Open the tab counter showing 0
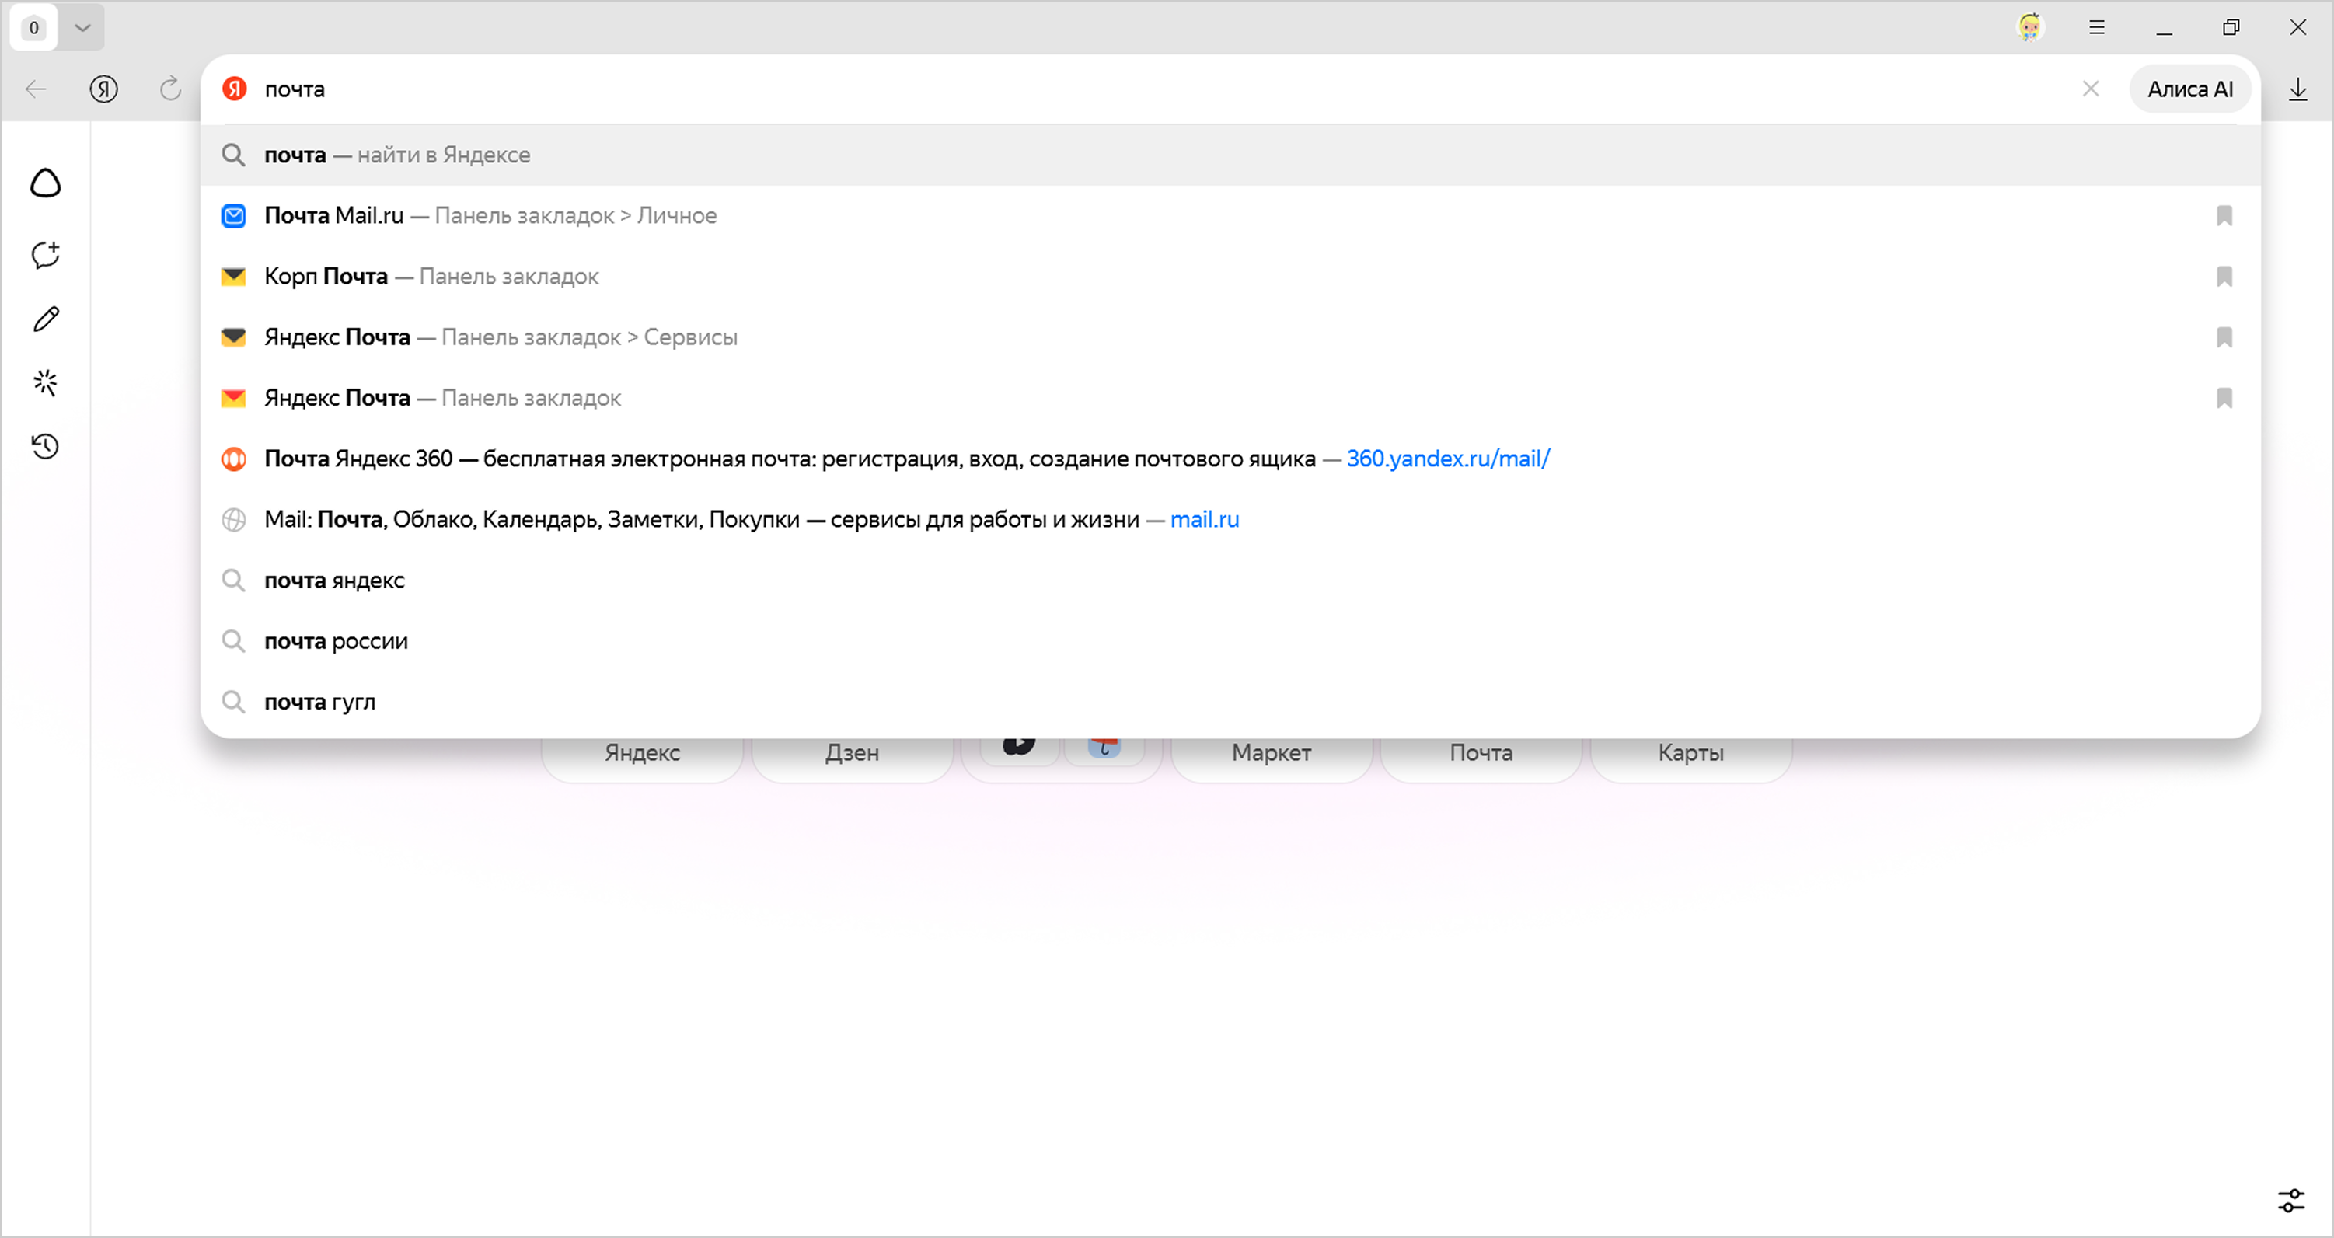Viewport: 2334px width, 1238px height. (x=33, y=27)
